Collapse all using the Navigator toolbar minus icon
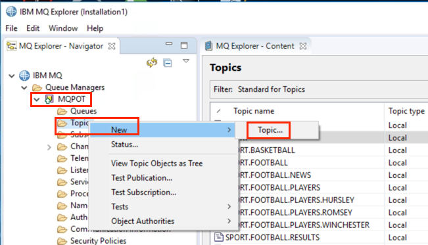 point(168,63)
